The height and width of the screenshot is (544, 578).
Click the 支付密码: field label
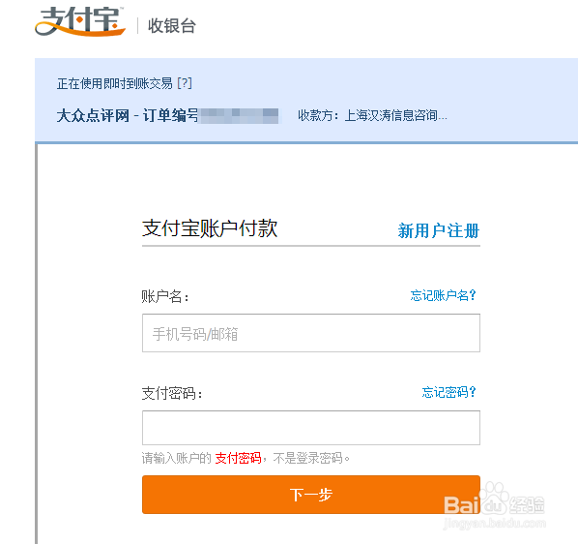point(172,393)
